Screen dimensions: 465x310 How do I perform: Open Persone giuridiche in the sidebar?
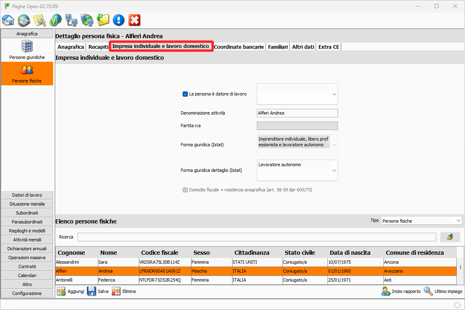point(27,50)
